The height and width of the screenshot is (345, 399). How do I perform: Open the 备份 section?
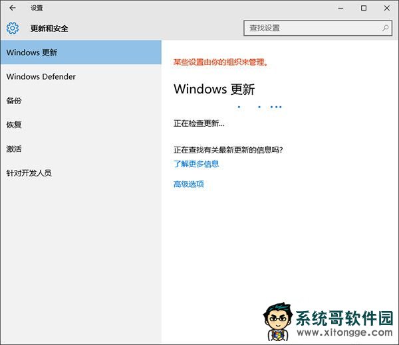(81, 101)
